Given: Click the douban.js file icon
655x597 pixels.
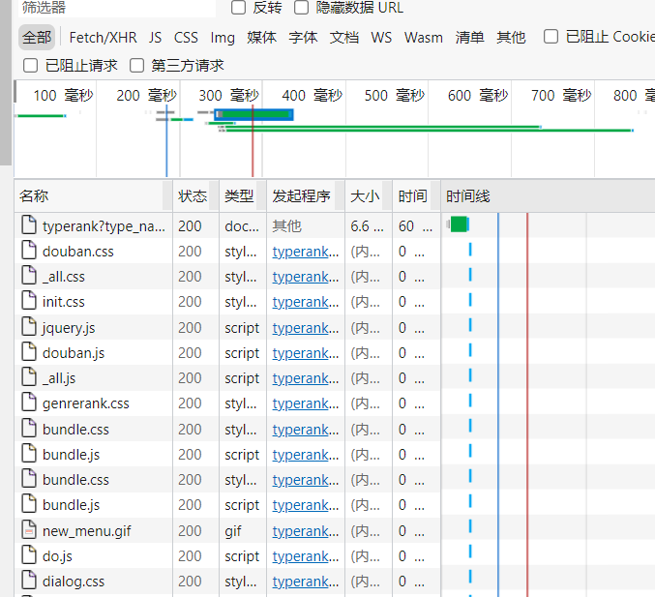Looking at the screenshot, I should [x=29, y=351].
